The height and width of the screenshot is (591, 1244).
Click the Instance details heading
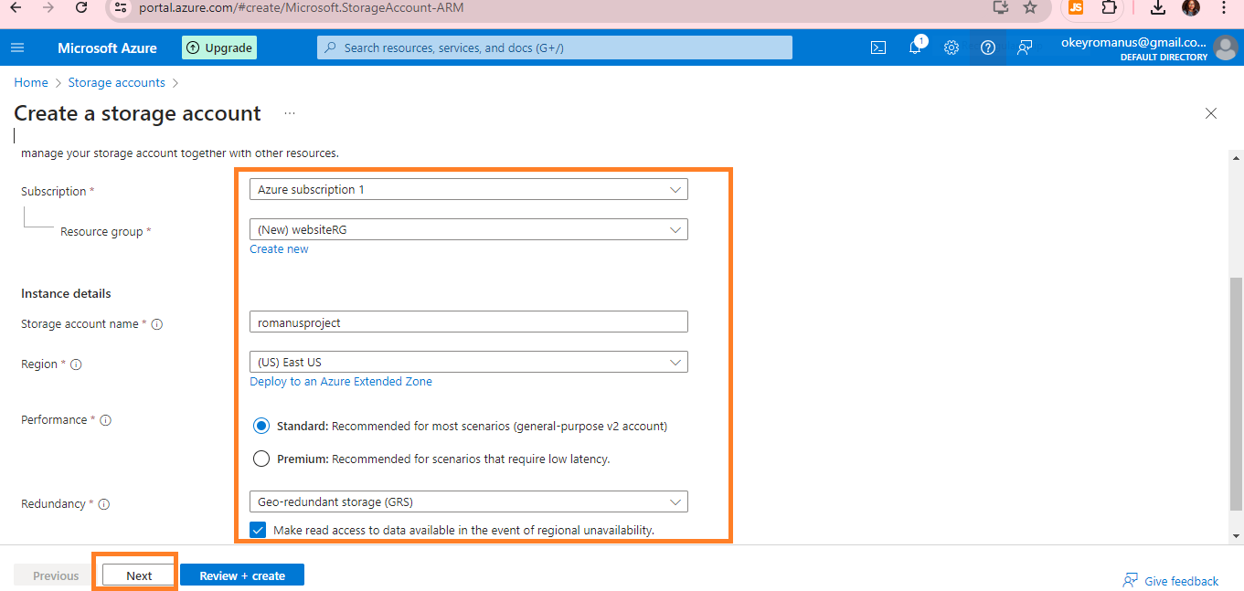(66, 294)
